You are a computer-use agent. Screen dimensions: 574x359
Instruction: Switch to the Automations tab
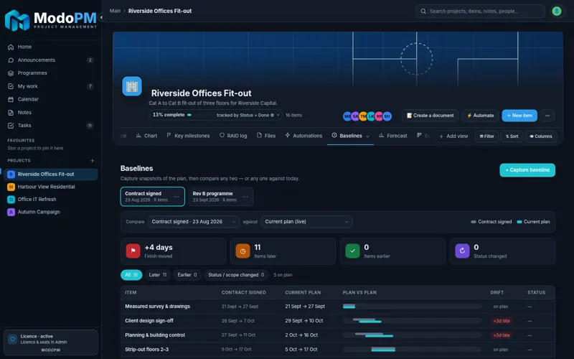point(304,136)
